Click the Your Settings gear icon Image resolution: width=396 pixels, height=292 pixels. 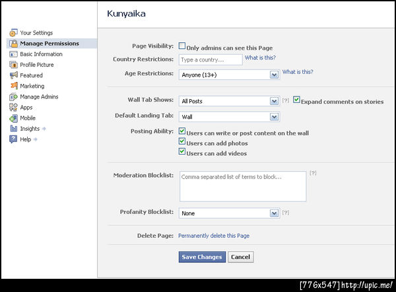(13, 33)
